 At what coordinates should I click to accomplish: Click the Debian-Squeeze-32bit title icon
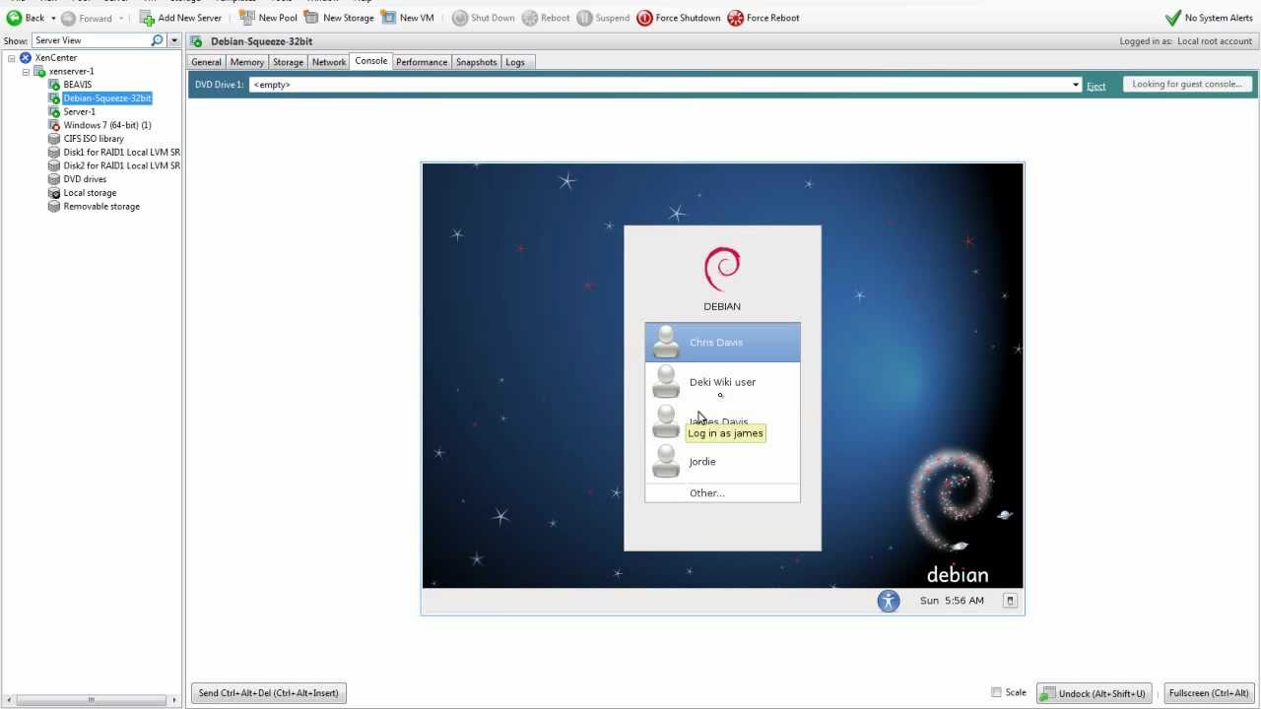196,41
